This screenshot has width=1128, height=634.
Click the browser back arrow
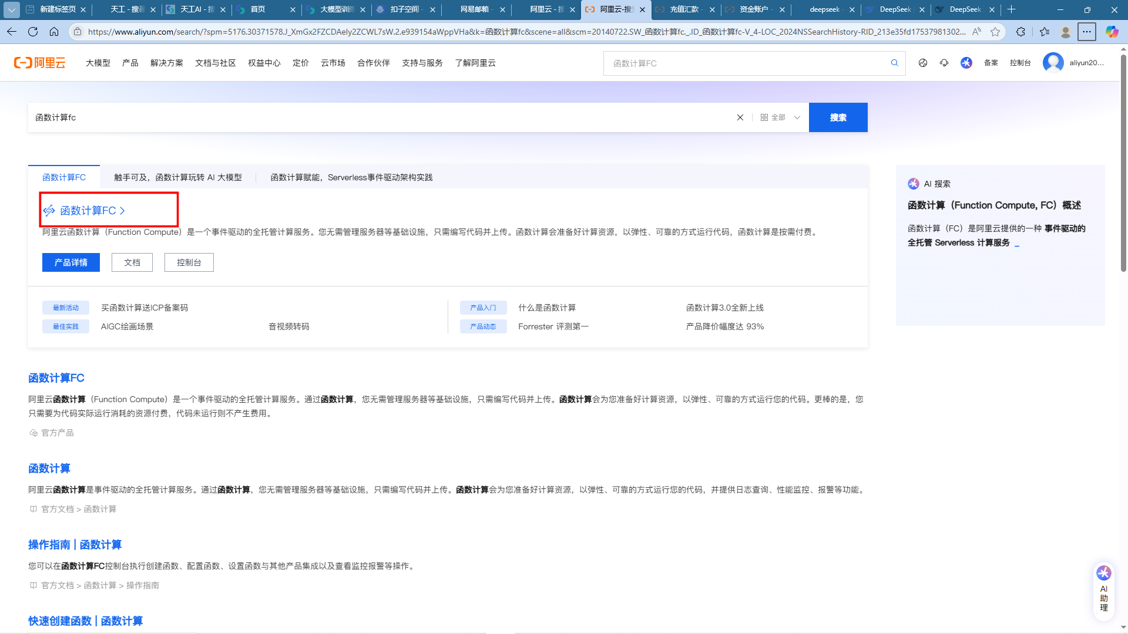(12, 32)
